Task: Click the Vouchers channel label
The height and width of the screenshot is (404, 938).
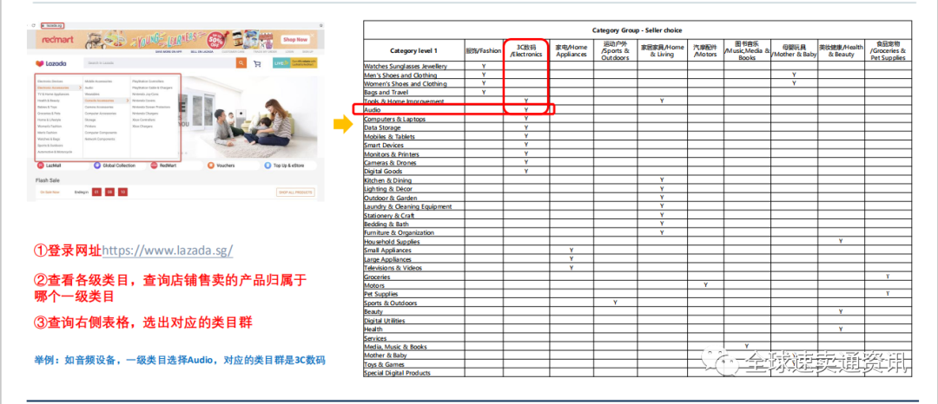Action: coord(226,166)
